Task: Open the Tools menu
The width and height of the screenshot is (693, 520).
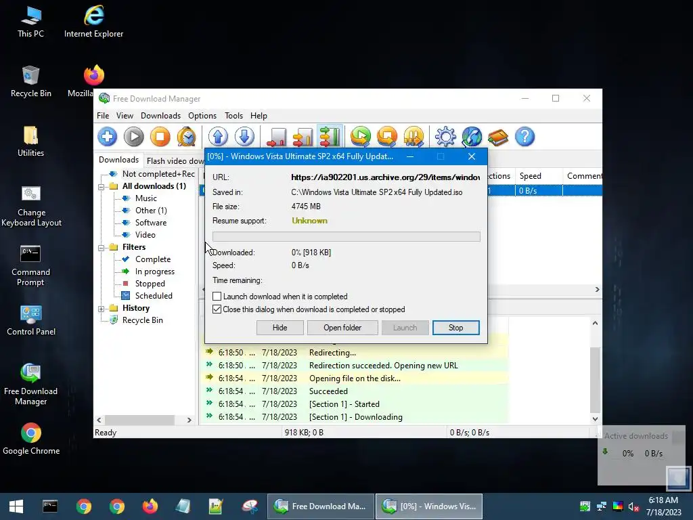Action: [x=233, y=115]
